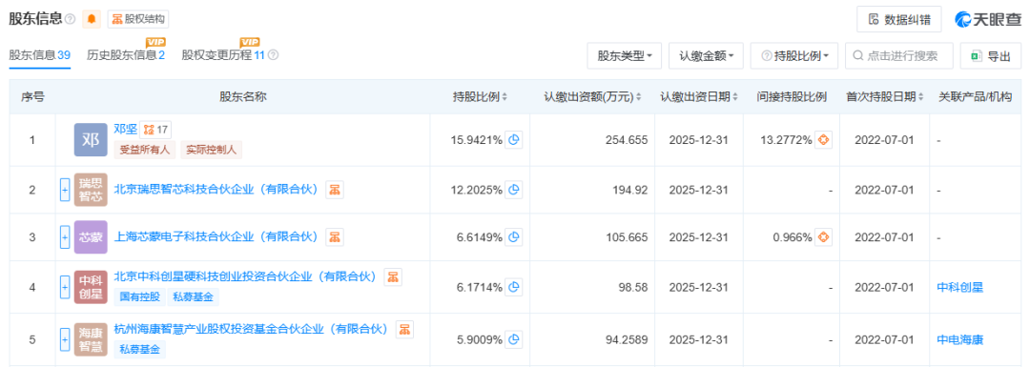
Task: Click 实际控制人 tag
Action: click(211, 150)
